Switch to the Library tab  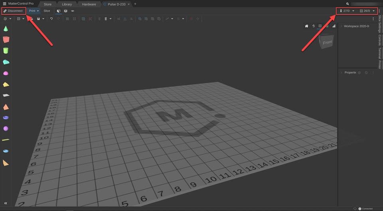[67, 4]
